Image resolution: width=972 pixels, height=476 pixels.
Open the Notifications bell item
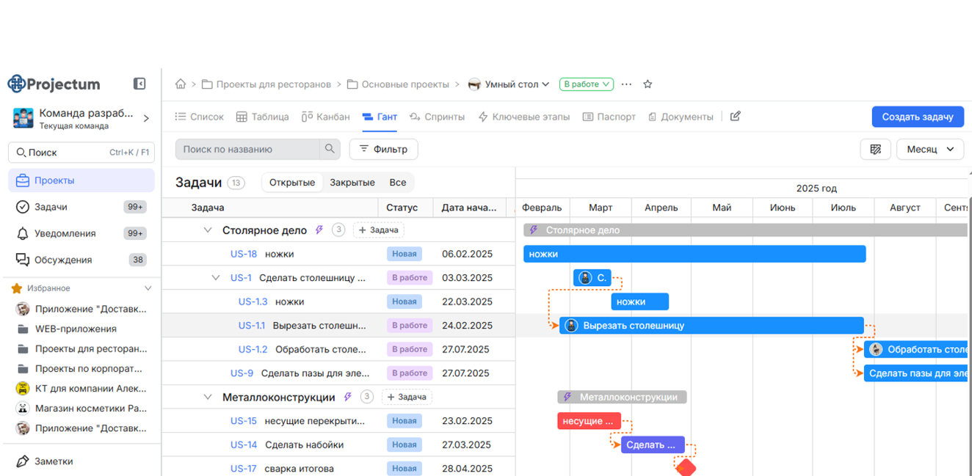[81, 233]
